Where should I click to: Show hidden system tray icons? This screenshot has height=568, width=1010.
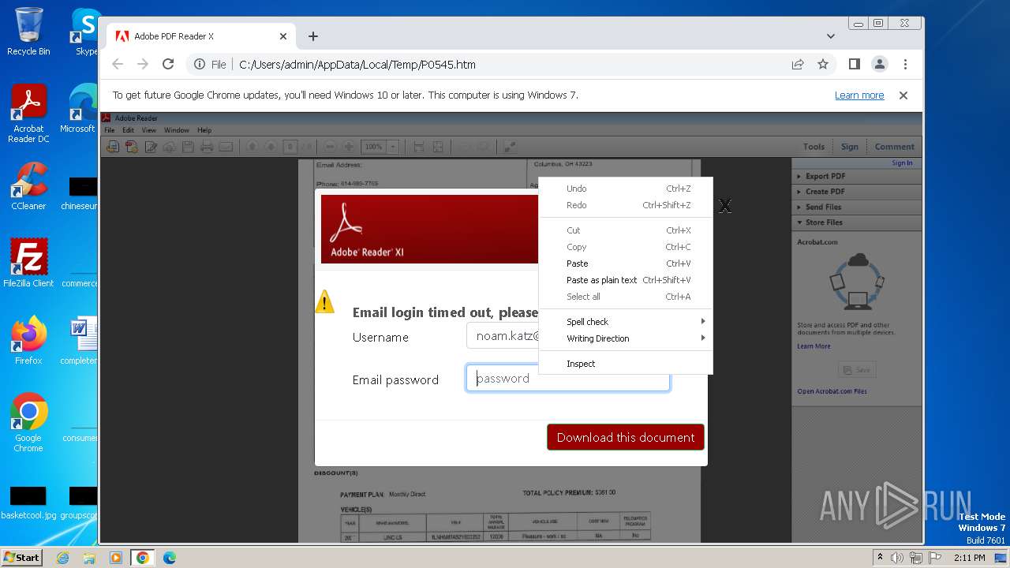tap(881, 558)
